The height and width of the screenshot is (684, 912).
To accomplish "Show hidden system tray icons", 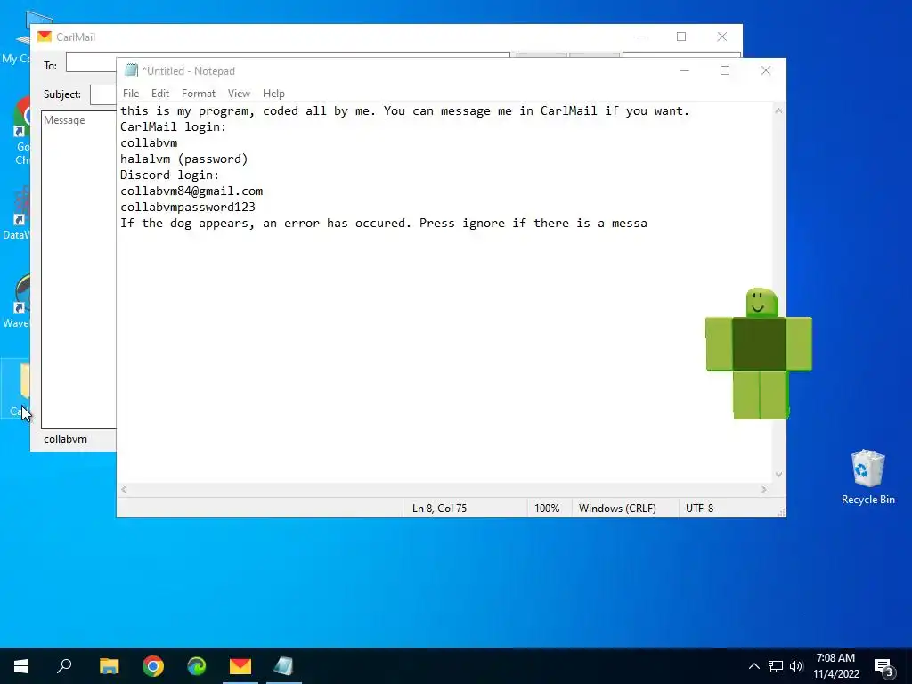I will point(753,666).
